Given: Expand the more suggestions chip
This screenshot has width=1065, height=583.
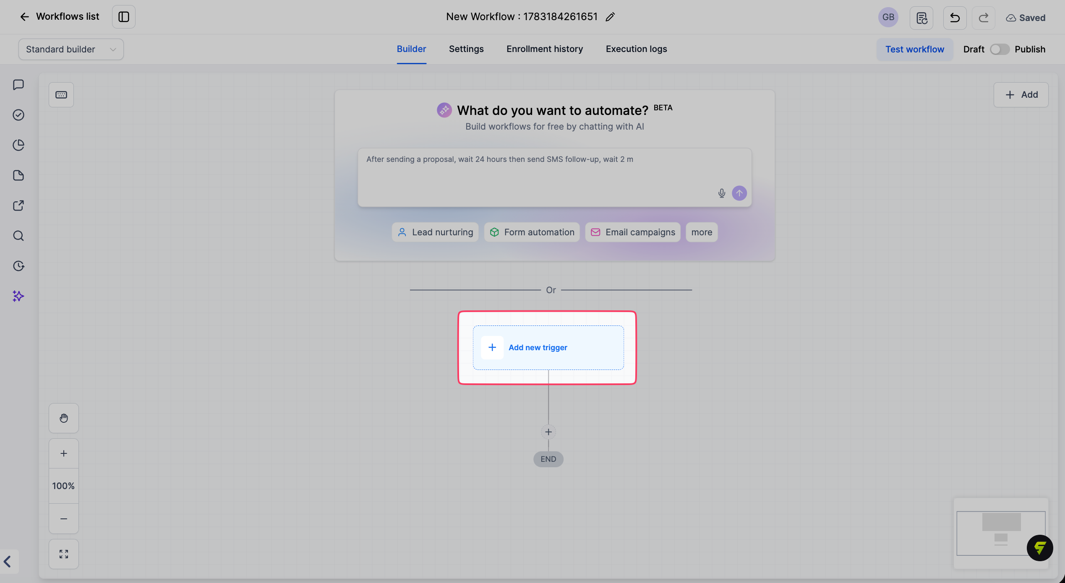Looking at the screenshot, I should click(702, 232).
